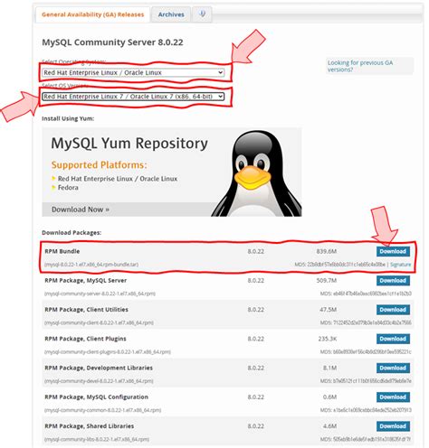Image resolution: width=429 pixels, height=448 pixels.
Task: Click the mysql-community-devel rpm file name
Action: [x=99, y=381]
